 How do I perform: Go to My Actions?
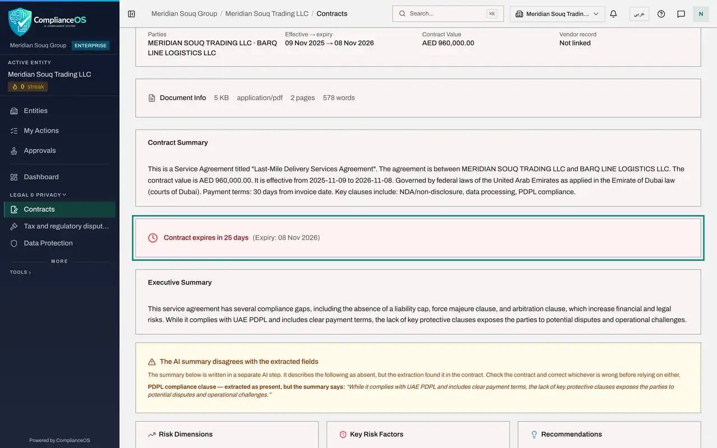(x=59, y=131)
